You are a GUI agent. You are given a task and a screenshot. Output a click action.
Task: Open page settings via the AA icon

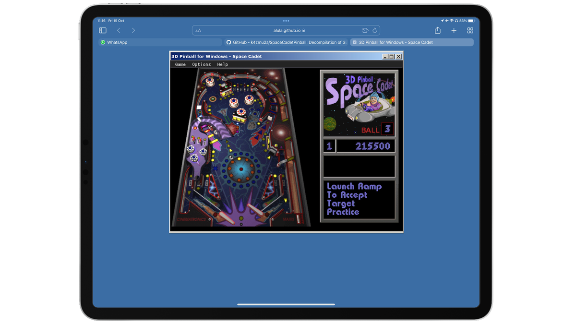click(x=198, y=30)
